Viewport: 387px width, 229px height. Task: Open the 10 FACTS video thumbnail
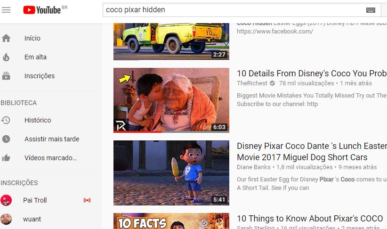pos(171,221)
